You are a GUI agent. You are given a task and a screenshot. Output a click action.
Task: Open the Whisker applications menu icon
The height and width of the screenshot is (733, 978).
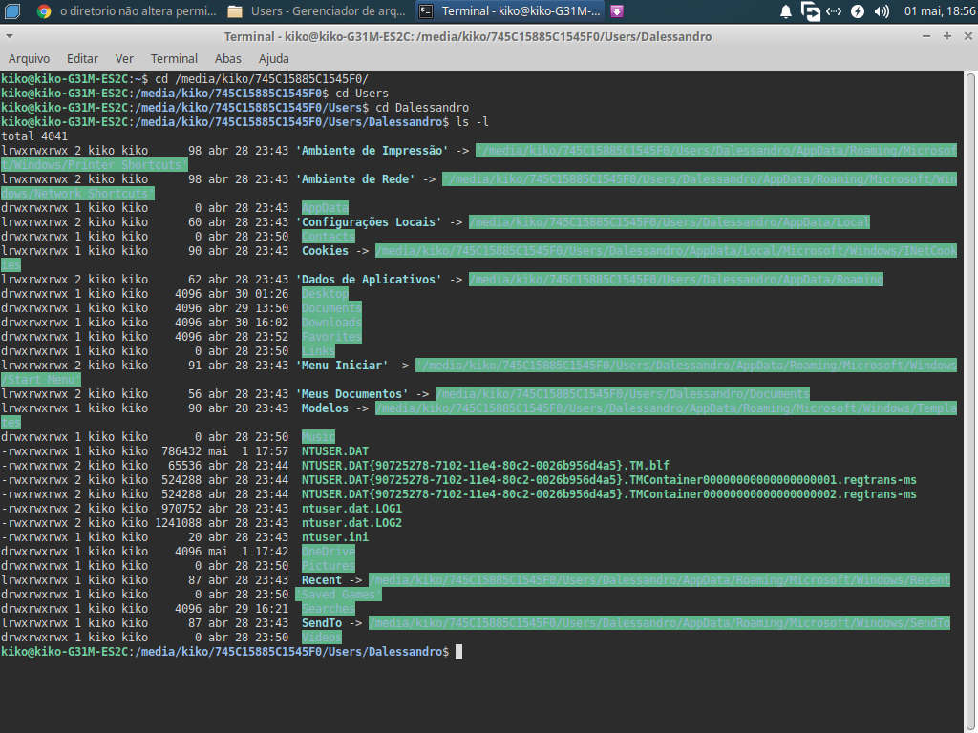click(12, 11)
